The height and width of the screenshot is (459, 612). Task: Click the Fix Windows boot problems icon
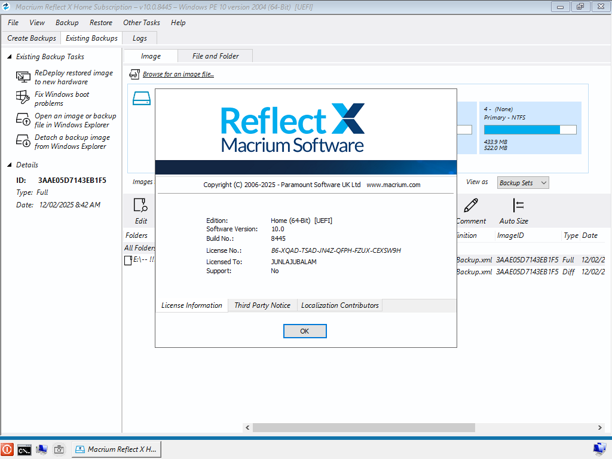click(23, 97)
